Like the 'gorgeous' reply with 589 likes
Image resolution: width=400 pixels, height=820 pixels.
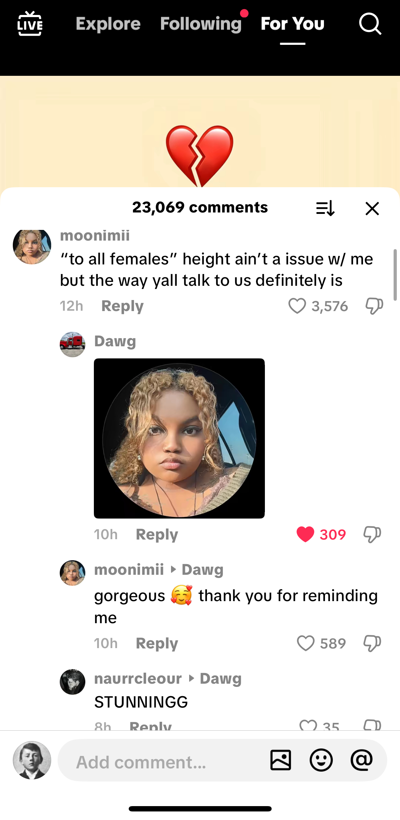[305, 643]
